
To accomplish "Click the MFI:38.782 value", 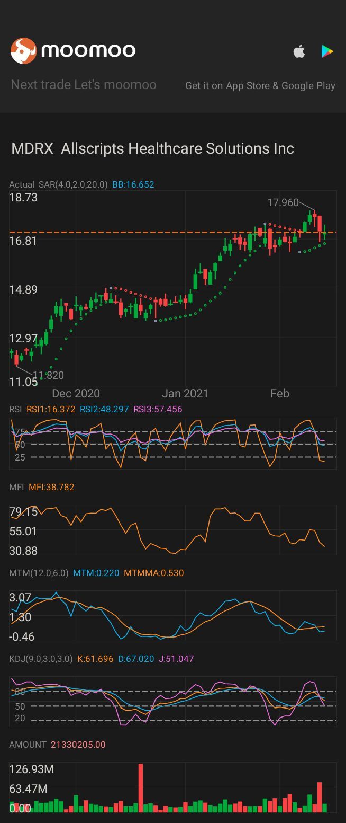I will [51, 487].
